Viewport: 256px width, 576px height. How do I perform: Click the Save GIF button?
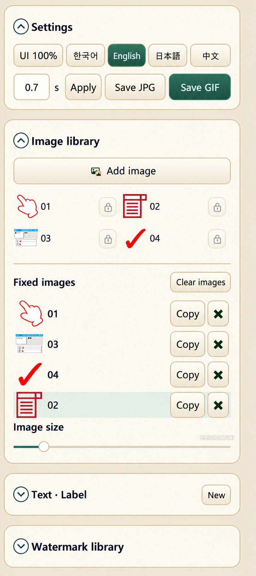[x=200, y=87]
